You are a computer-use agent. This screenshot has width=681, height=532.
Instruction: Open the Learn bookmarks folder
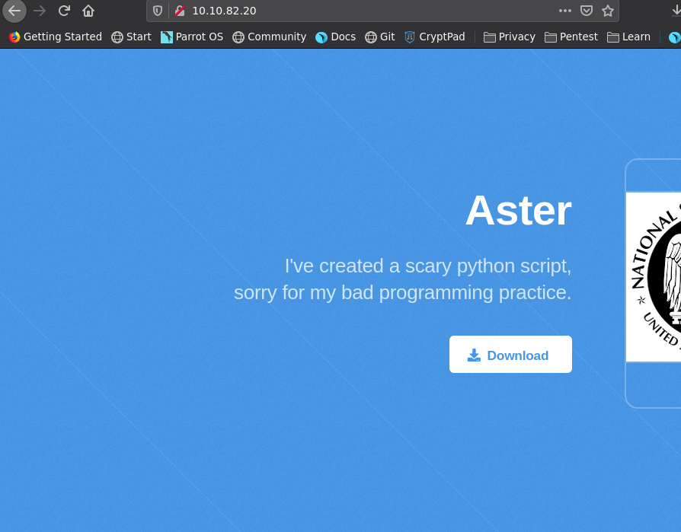tap(628, 37)
